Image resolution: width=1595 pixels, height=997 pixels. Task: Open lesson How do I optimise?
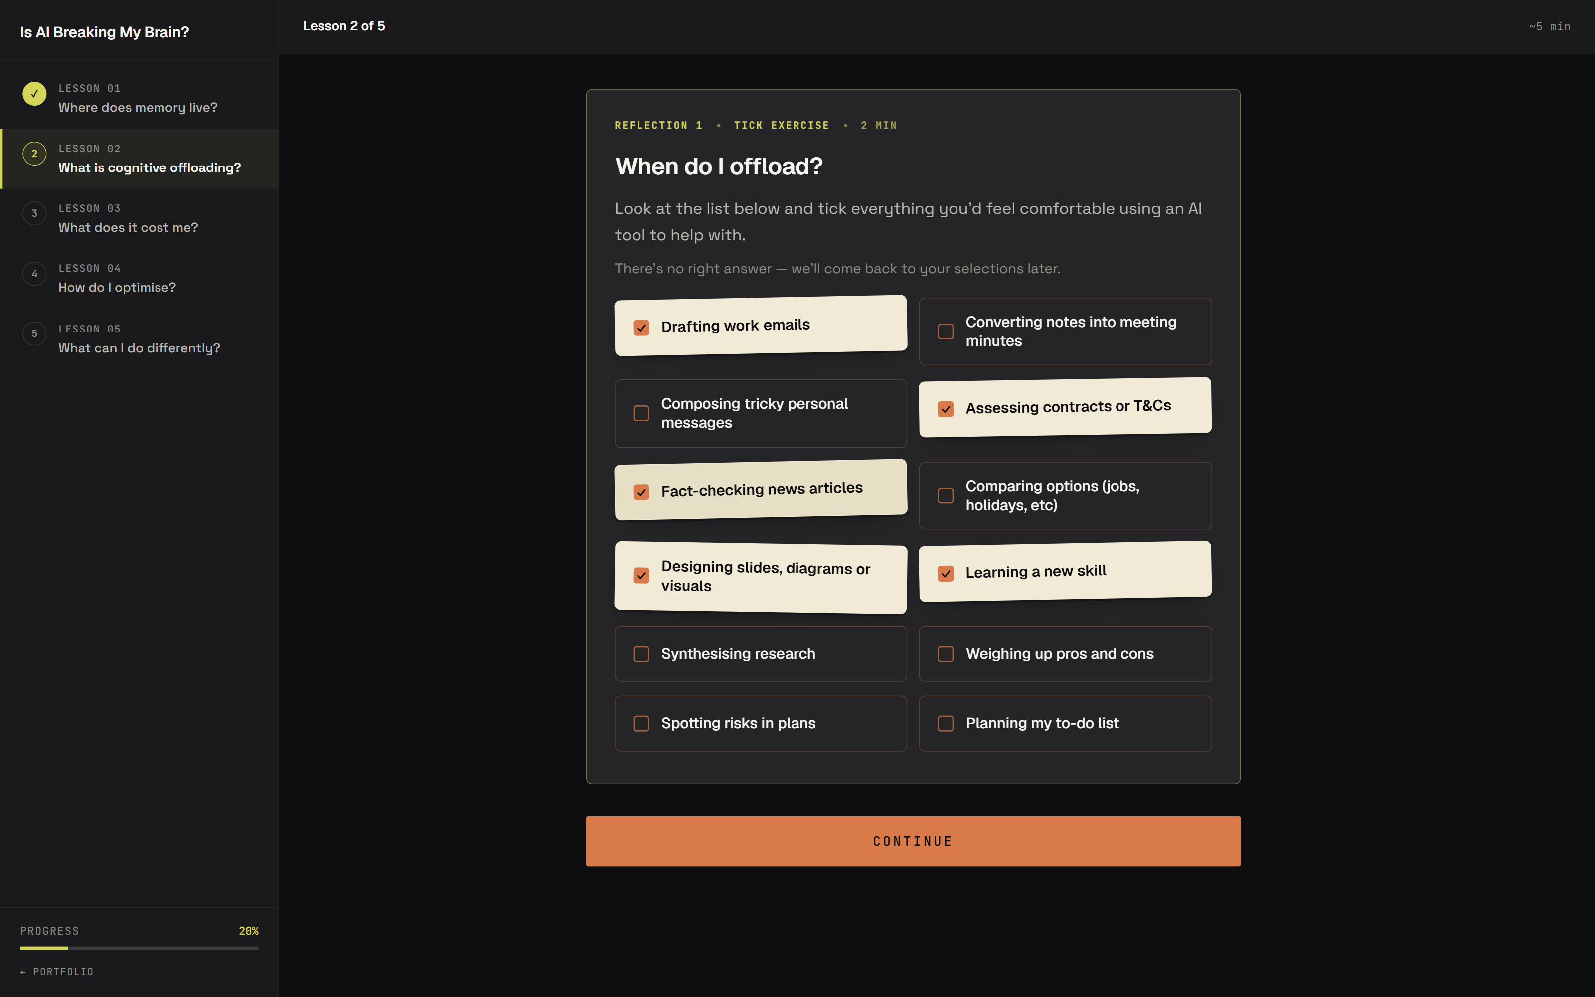coord(139,278)
